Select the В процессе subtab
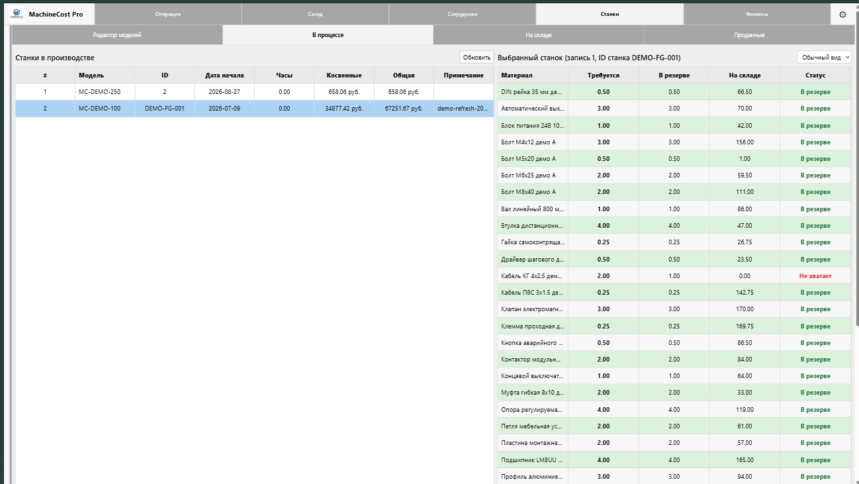 (328, 34)
